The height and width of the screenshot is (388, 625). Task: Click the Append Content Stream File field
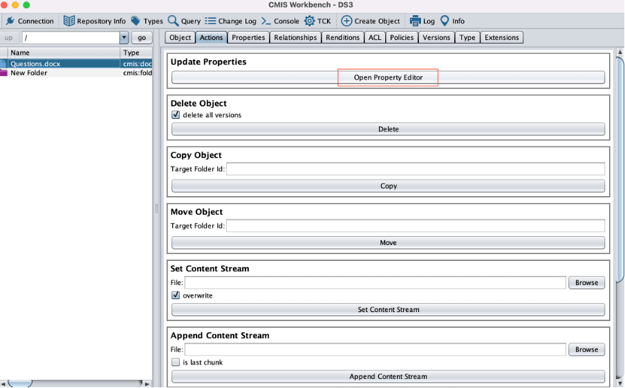point(375,349)
